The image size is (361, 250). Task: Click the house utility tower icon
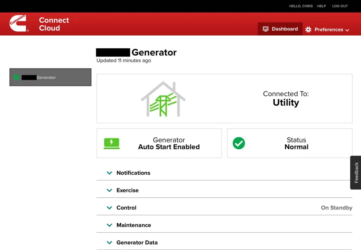[163, 99]
